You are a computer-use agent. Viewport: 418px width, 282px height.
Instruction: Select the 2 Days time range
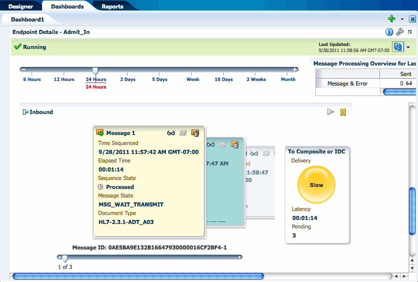point(128,79)
